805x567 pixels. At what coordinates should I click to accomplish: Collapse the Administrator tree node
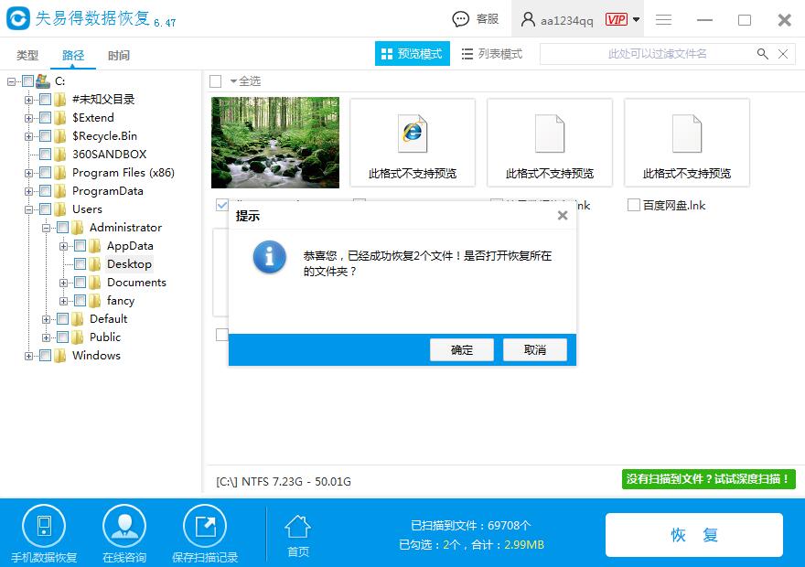46,228
